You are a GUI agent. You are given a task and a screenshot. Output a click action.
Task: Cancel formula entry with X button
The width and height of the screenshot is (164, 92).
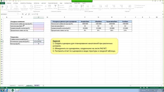pyautogui.click(x=23, y=14)
